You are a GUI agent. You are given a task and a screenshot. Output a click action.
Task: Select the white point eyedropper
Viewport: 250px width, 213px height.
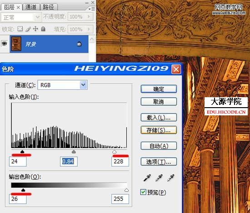point(170,178)
